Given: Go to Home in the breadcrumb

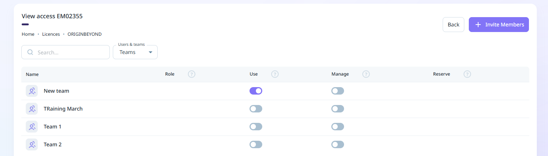Looking at the screenshot, I should pyautogui.click(x=28, y=34).
